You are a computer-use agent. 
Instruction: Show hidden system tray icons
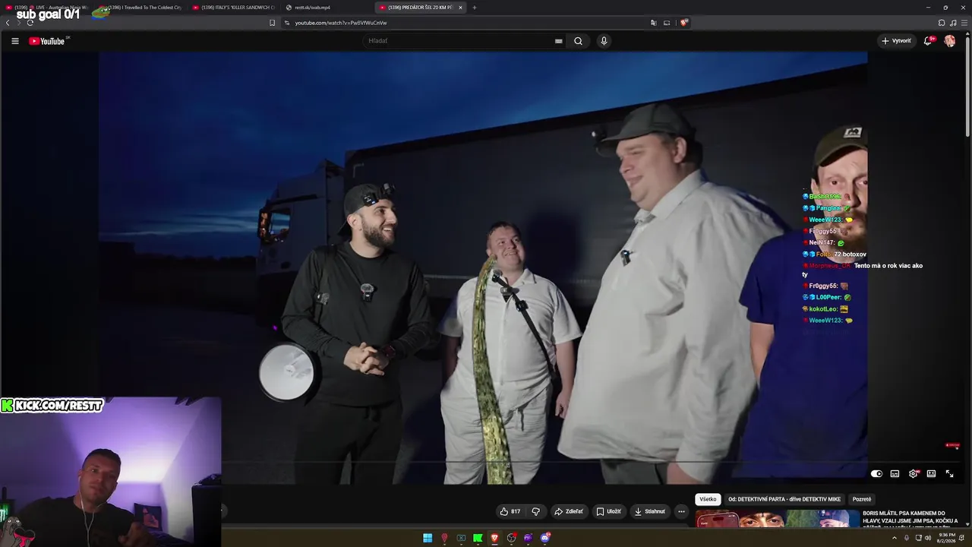click(895, 538)
